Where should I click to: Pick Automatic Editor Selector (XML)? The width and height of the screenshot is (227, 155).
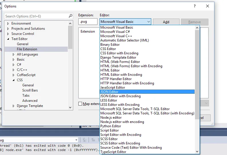[x=147, y=40]
